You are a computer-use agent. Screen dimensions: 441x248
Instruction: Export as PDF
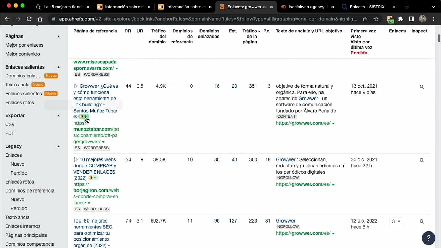10,133
